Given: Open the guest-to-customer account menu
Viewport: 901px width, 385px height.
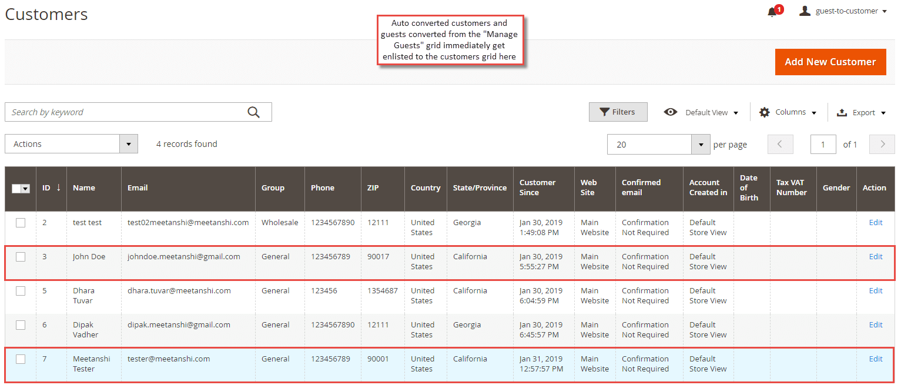Looking at the screenshot, I should click(851, 11).
